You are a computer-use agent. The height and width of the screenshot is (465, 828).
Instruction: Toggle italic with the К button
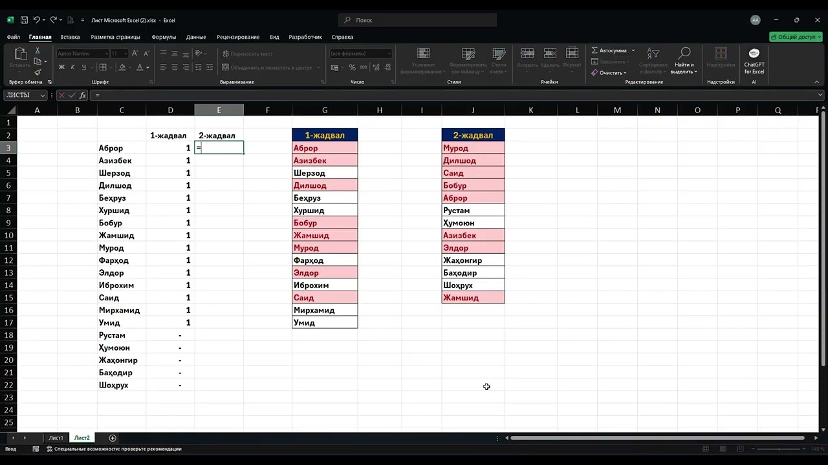pos(72,67)
